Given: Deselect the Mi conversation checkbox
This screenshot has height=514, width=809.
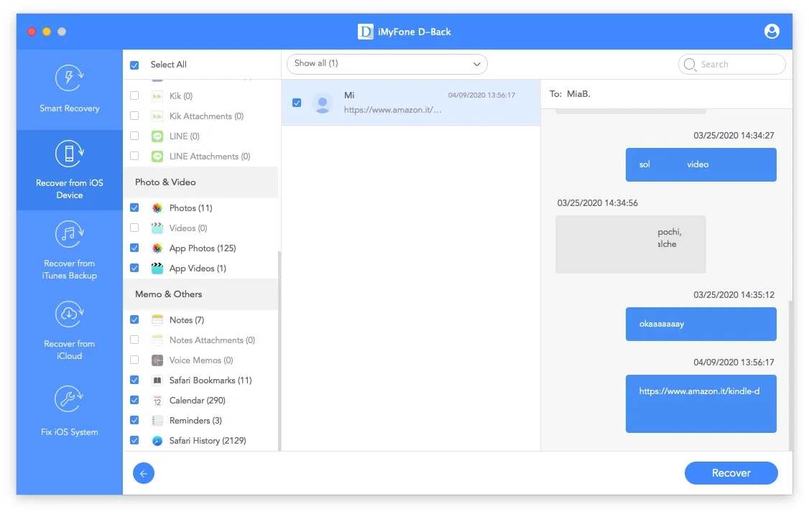Looking at the screenshot, I should point(297,102).
